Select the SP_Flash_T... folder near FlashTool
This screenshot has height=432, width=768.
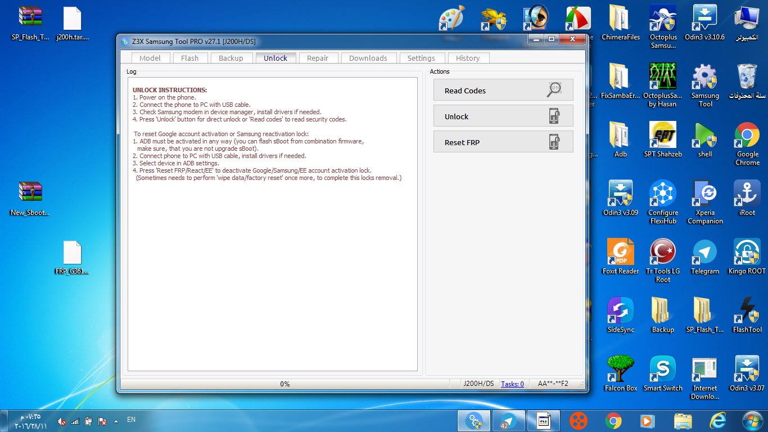click(x=705, y=316)
